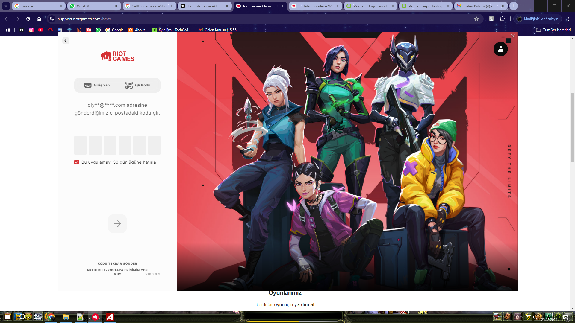The width and height of the screenshot is (575, 323).
Task: Click the KODU TEKRAR GÖNDER link
Action: tap(117, 263)
